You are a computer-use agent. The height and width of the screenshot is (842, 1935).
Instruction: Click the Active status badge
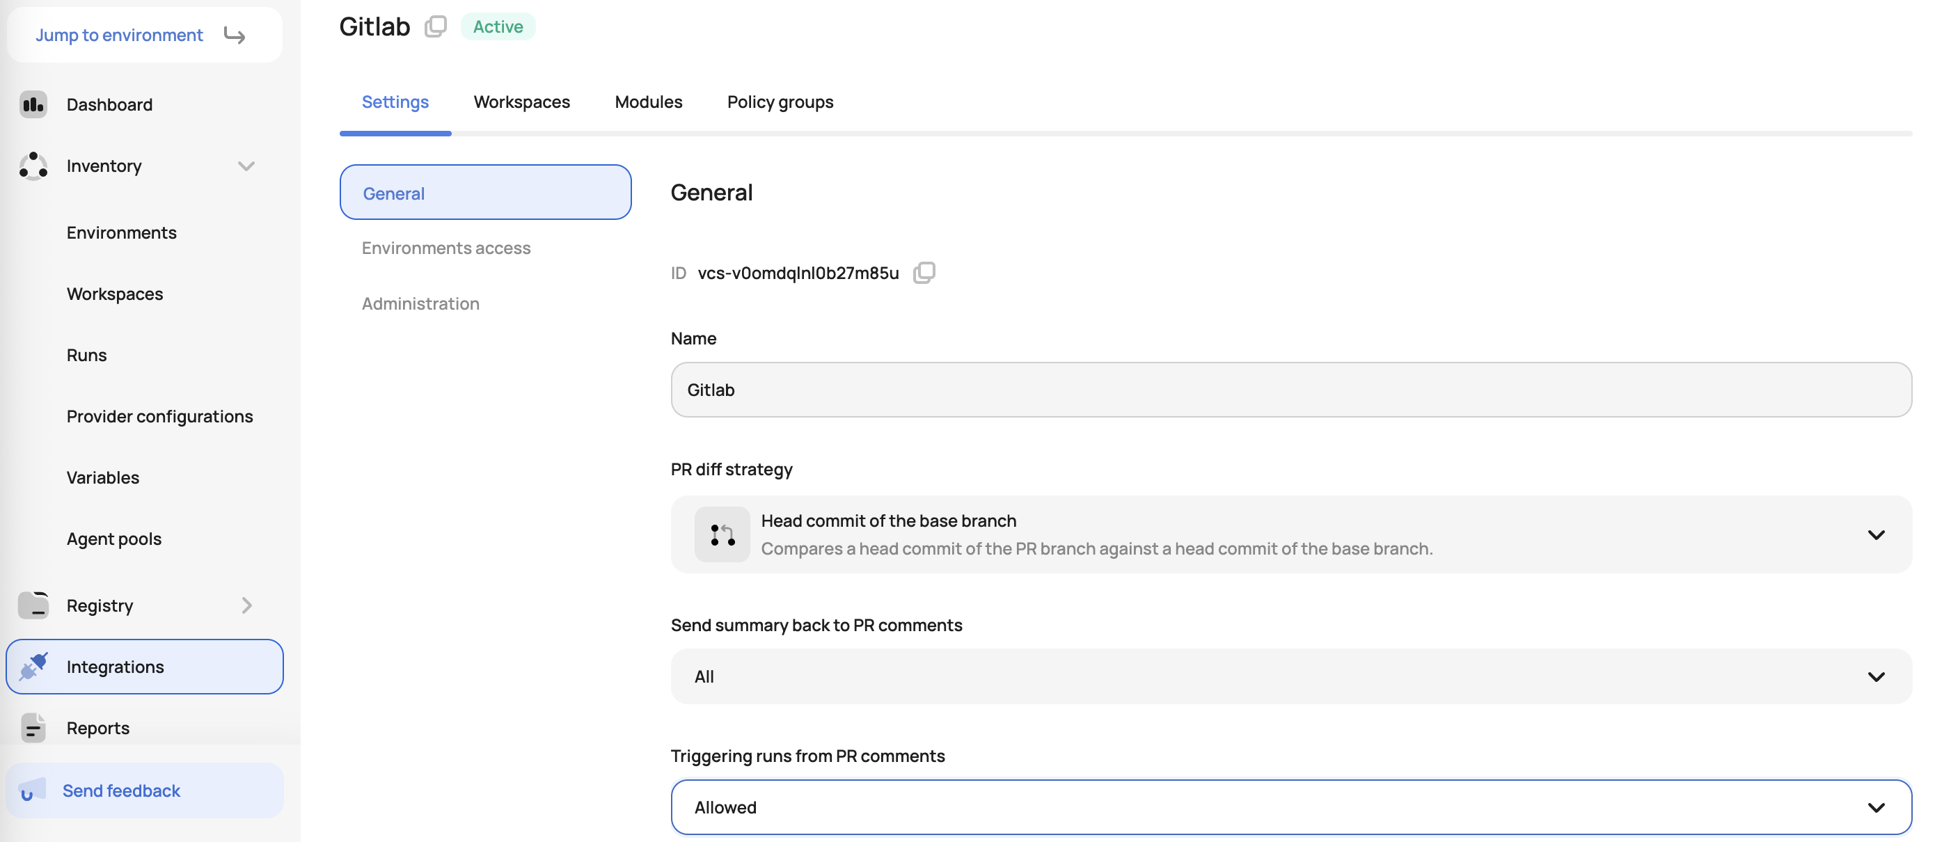[x=497, y=26]
